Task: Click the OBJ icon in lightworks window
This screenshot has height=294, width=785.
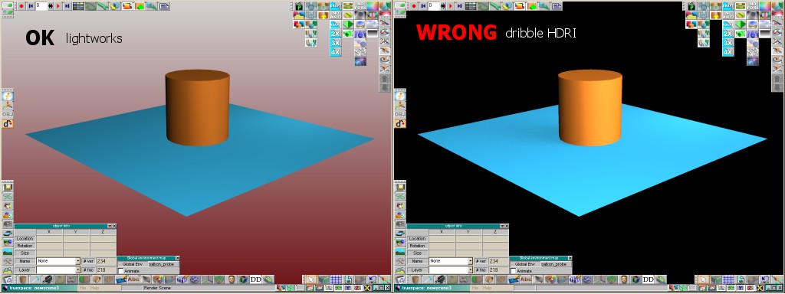Action: (8, 114)
